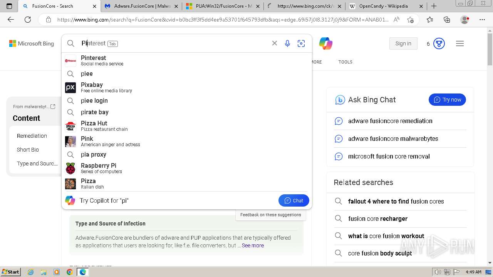Clear search box with X icon
The image size is (493, 277).
[x=275, y=43]
